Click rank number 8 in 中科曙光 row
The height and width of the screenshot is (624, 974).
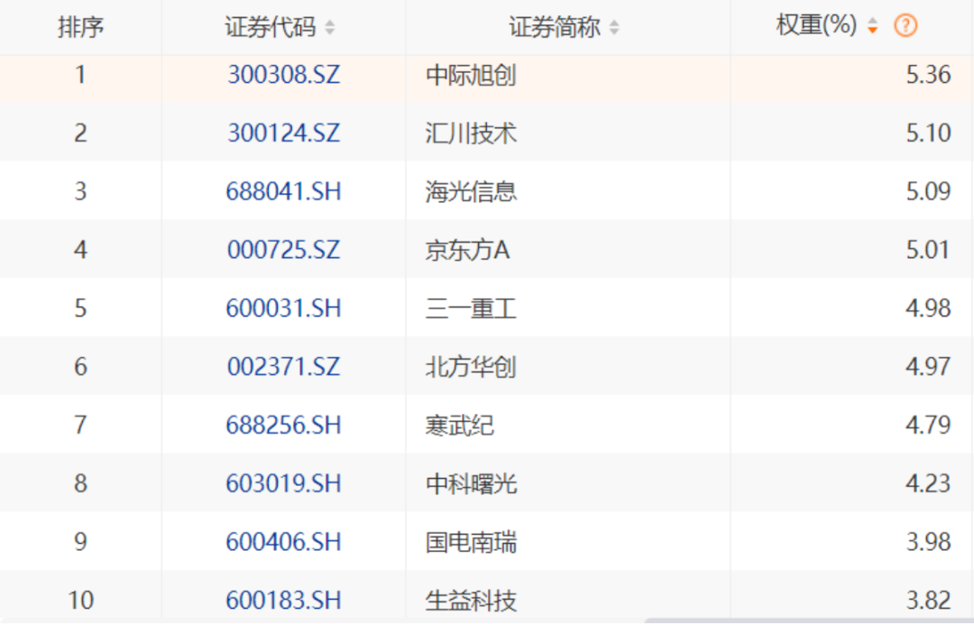click(x=80, y=483)
